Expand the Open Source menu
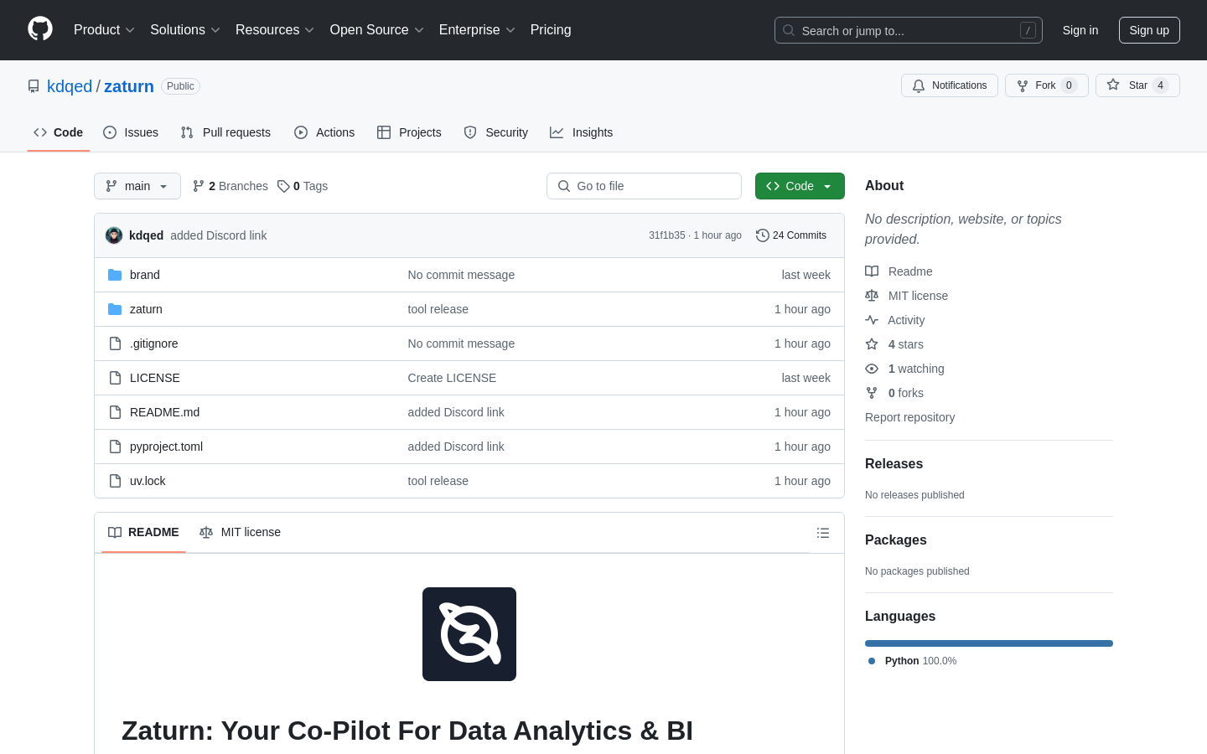The image size is (1207, 754). [x=376, y=29]
